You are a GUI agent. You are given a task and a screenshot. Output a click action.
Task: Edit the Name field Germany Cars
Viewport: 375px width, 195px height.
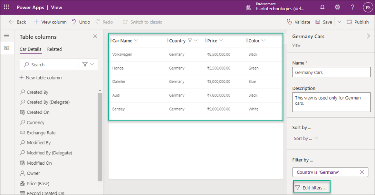(x=331, y=72)
